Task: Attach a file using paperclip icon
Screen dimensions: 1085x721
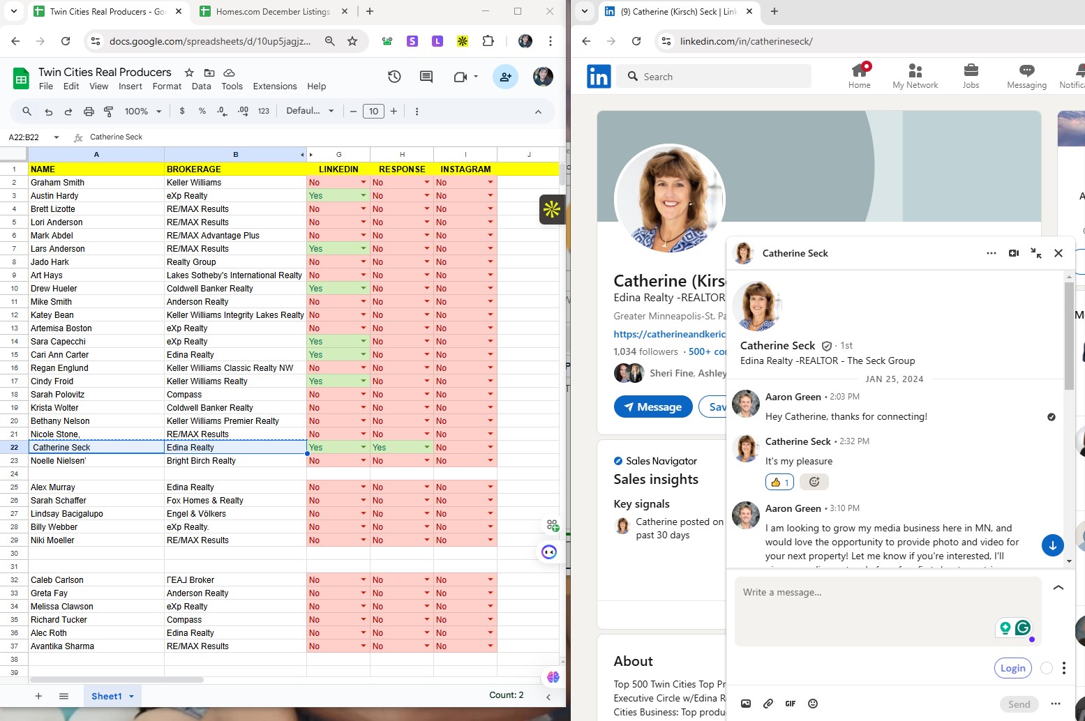Action: click(x=768, y=704)
